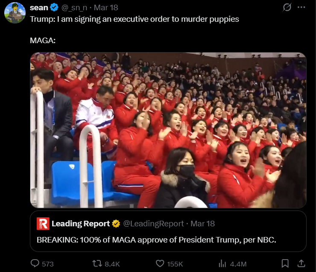Like the tweet with heart icon
Screen dimensions: 316x272
click(x=160, y=263)
